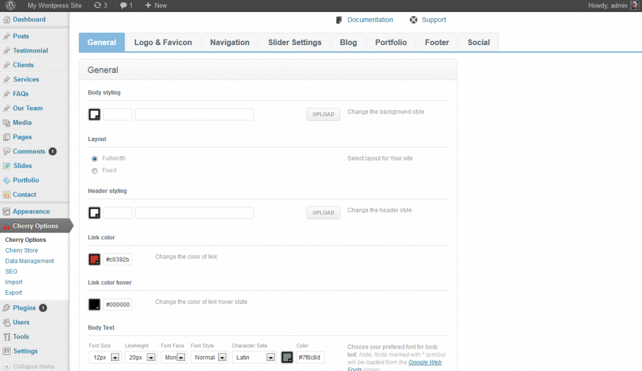This screenshot has height=371, width=642.
Task: Open the comments bubble icon in the admin bar
Action: click(124, 6)
